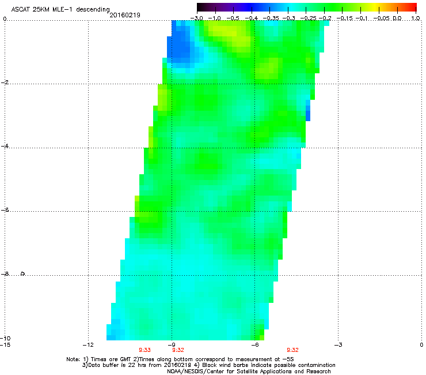
Task: Click the "0.0" color scale label
Action: pos(397,18)
